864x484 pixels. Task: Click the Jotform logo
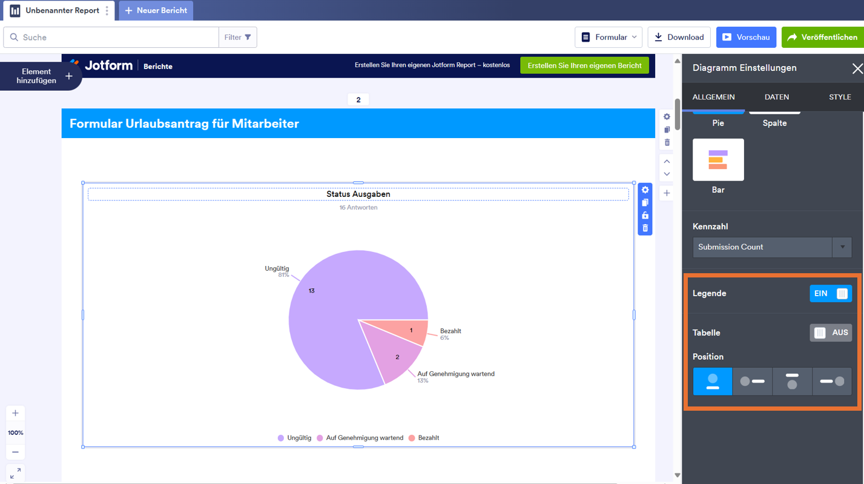(x=101, y=65)
